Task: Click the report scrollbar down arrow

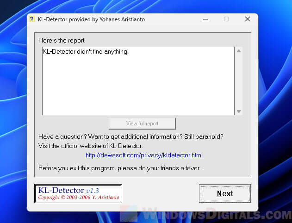Action: (239, 111)
